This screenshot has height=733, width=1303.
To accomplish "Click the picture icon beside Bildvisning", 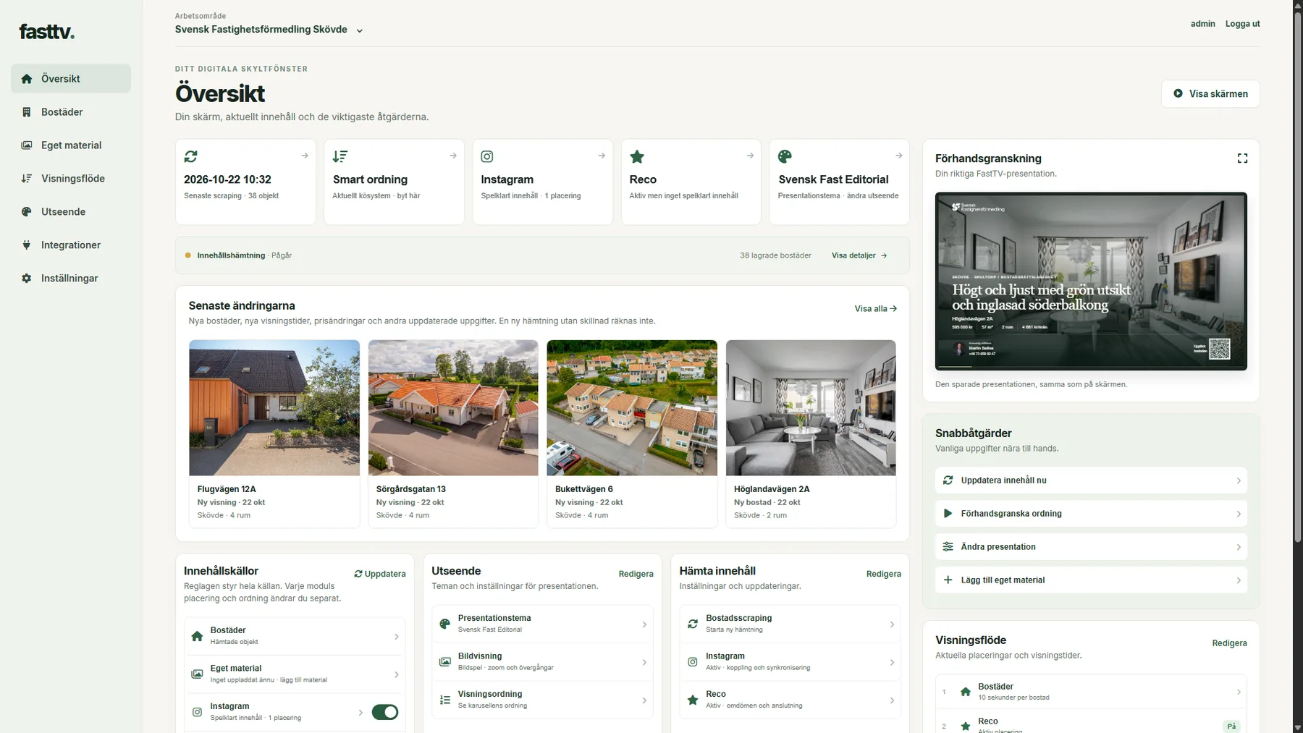I will [445, 662].
